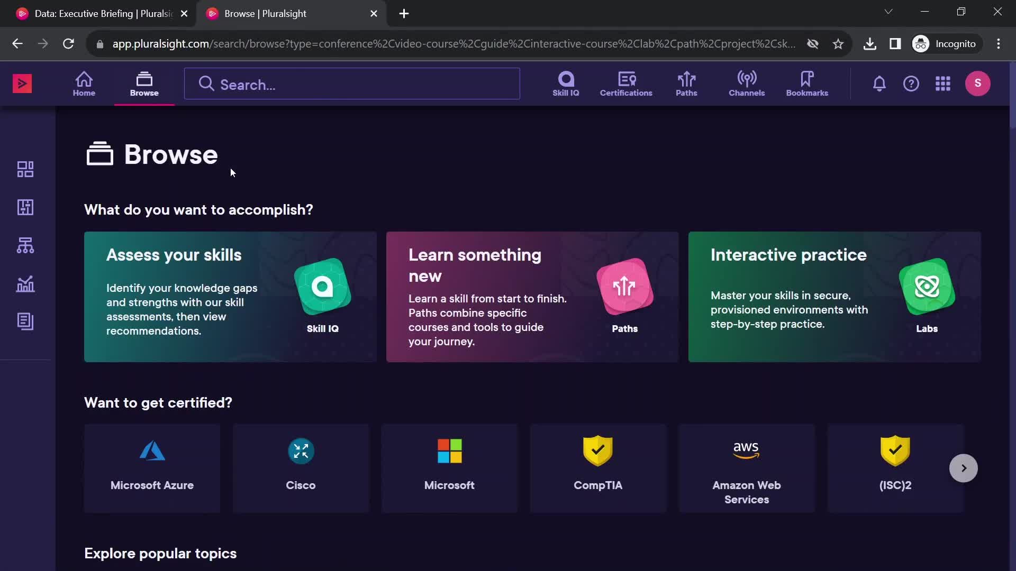
Task: Close the Data: Executive Briefing tab
Action: coord(184,14)
